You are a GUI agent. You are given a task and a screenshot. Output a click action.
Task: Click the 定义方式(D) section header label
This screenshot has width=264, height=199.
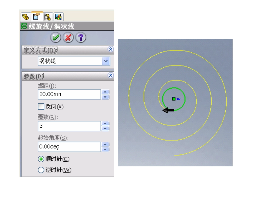point(41,50)
